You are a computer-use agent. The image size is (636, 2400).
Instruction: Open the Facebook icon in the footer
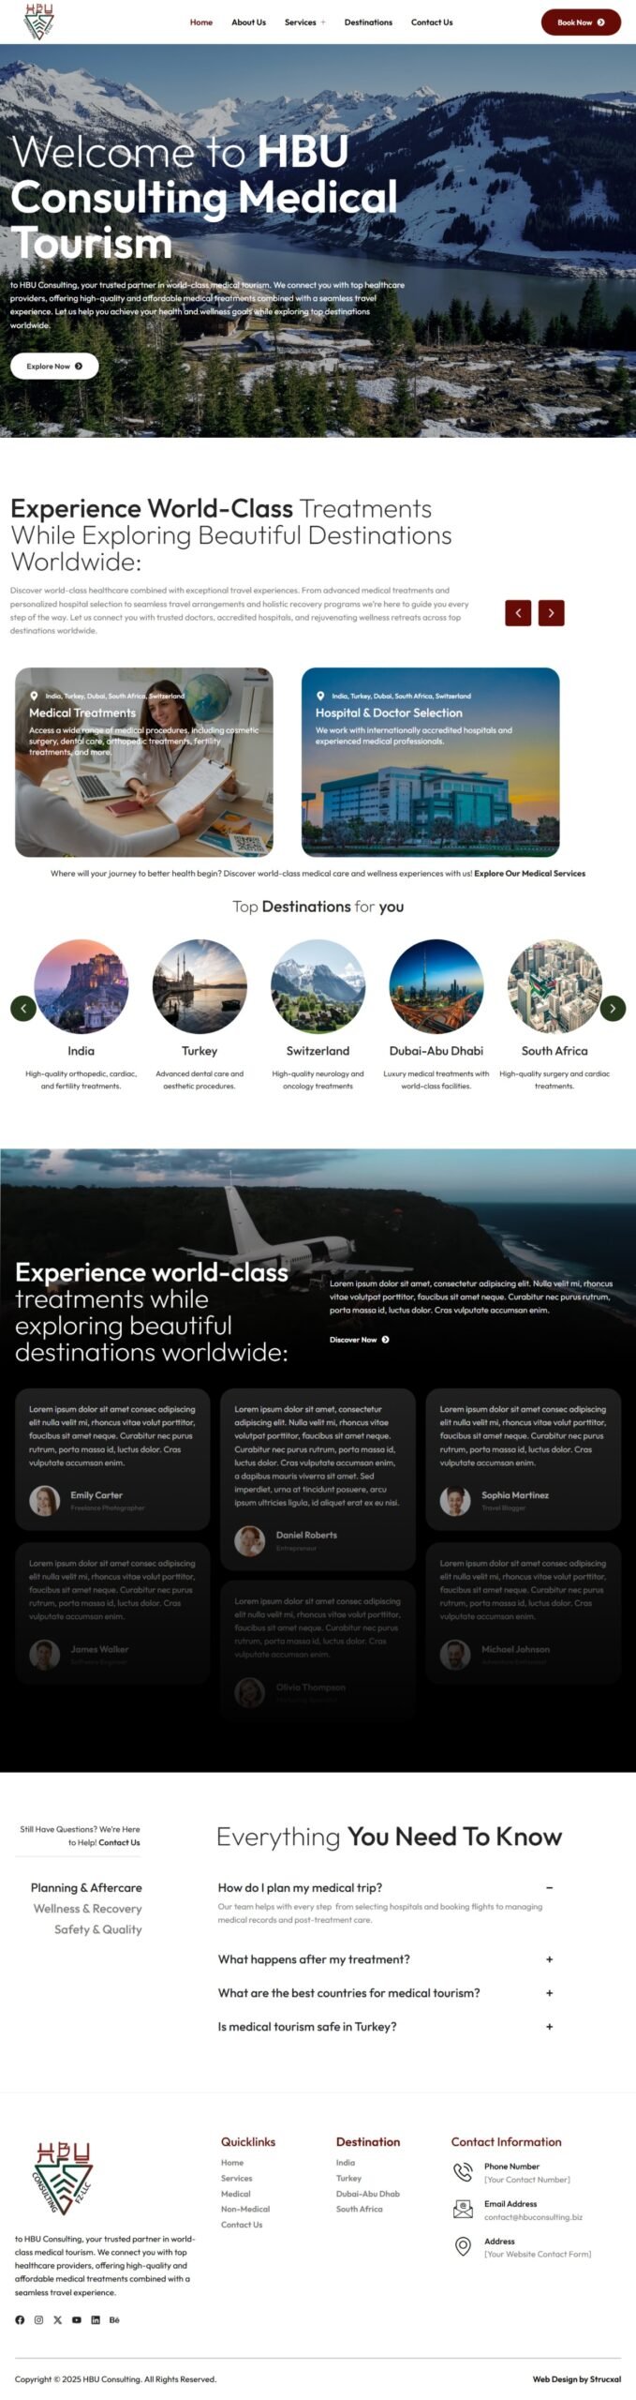pos(20,2319)
